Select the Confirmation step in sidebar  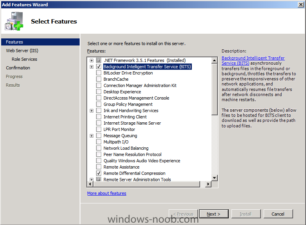[x=18, y=68]
